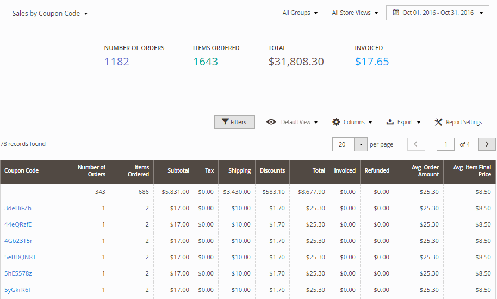Open coupon code 5yGkrR6F link
The width and height of the screenshot is (497, 299).
pyautogui.click(x=18, y=290)
